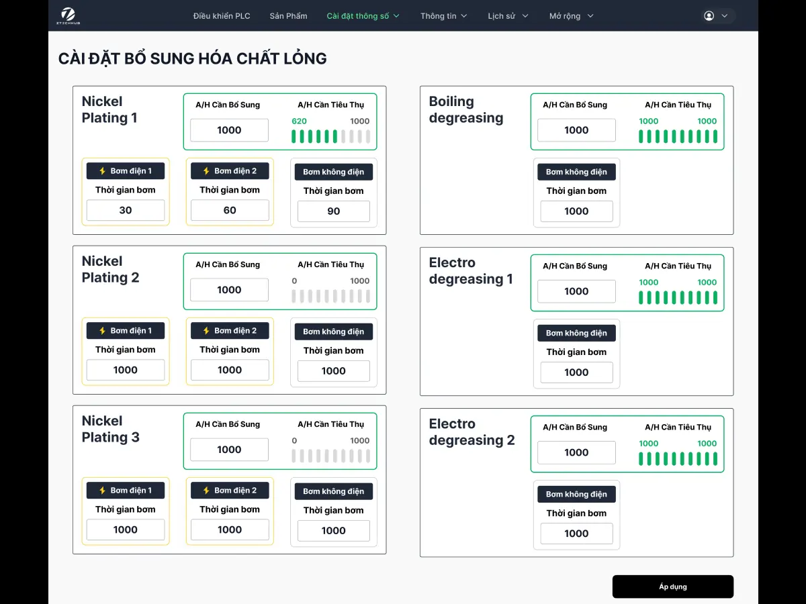
Task: Select Bơm không điện in Nickel Plating 1
Action: click(334, 172)
